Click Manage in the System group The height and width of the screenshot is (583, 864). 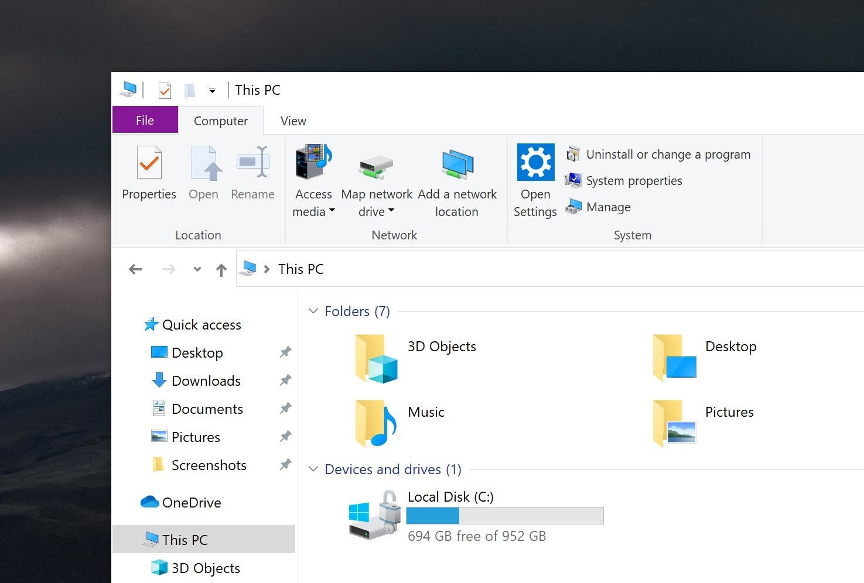[597, 207]
